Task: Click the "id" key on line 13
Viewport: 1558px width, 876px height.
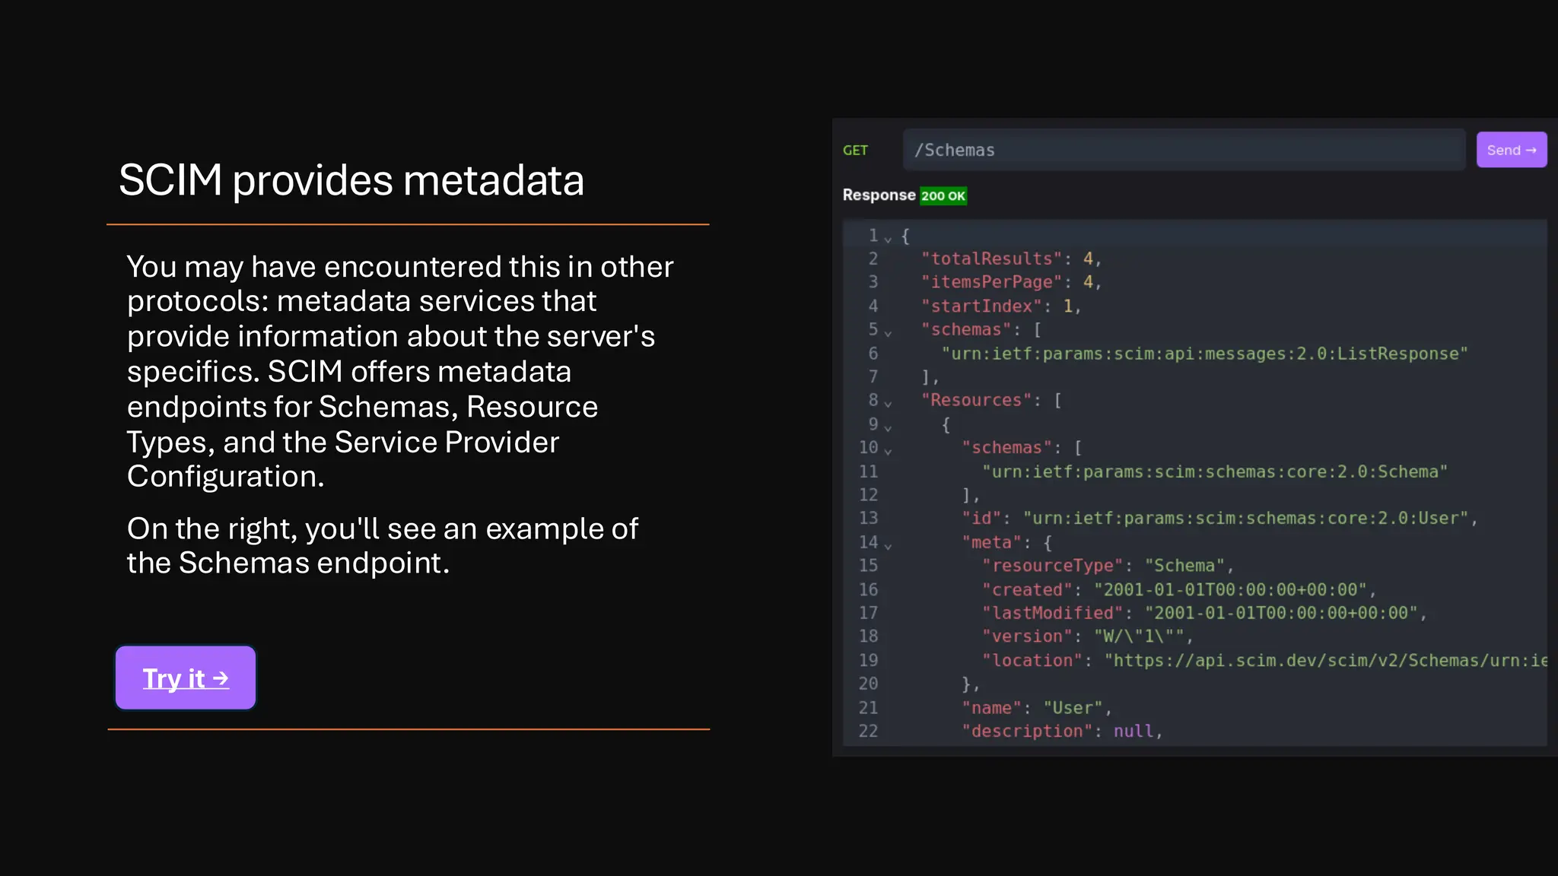Action: tap(981, 518)
